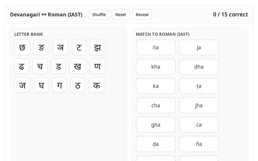Choose the झ letter tile
The height and width of the screenshot is (161, 258).
click(x=98, y=47)
